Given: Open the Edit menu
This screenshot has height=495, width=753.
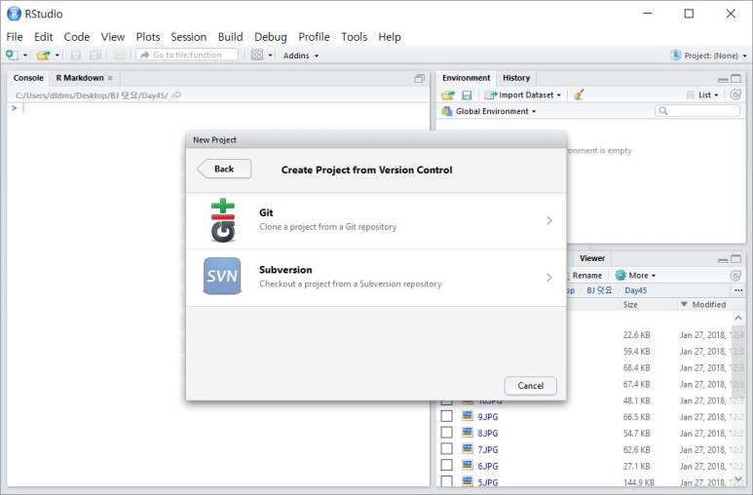Looking at the screenshot, I should point(43,37).
